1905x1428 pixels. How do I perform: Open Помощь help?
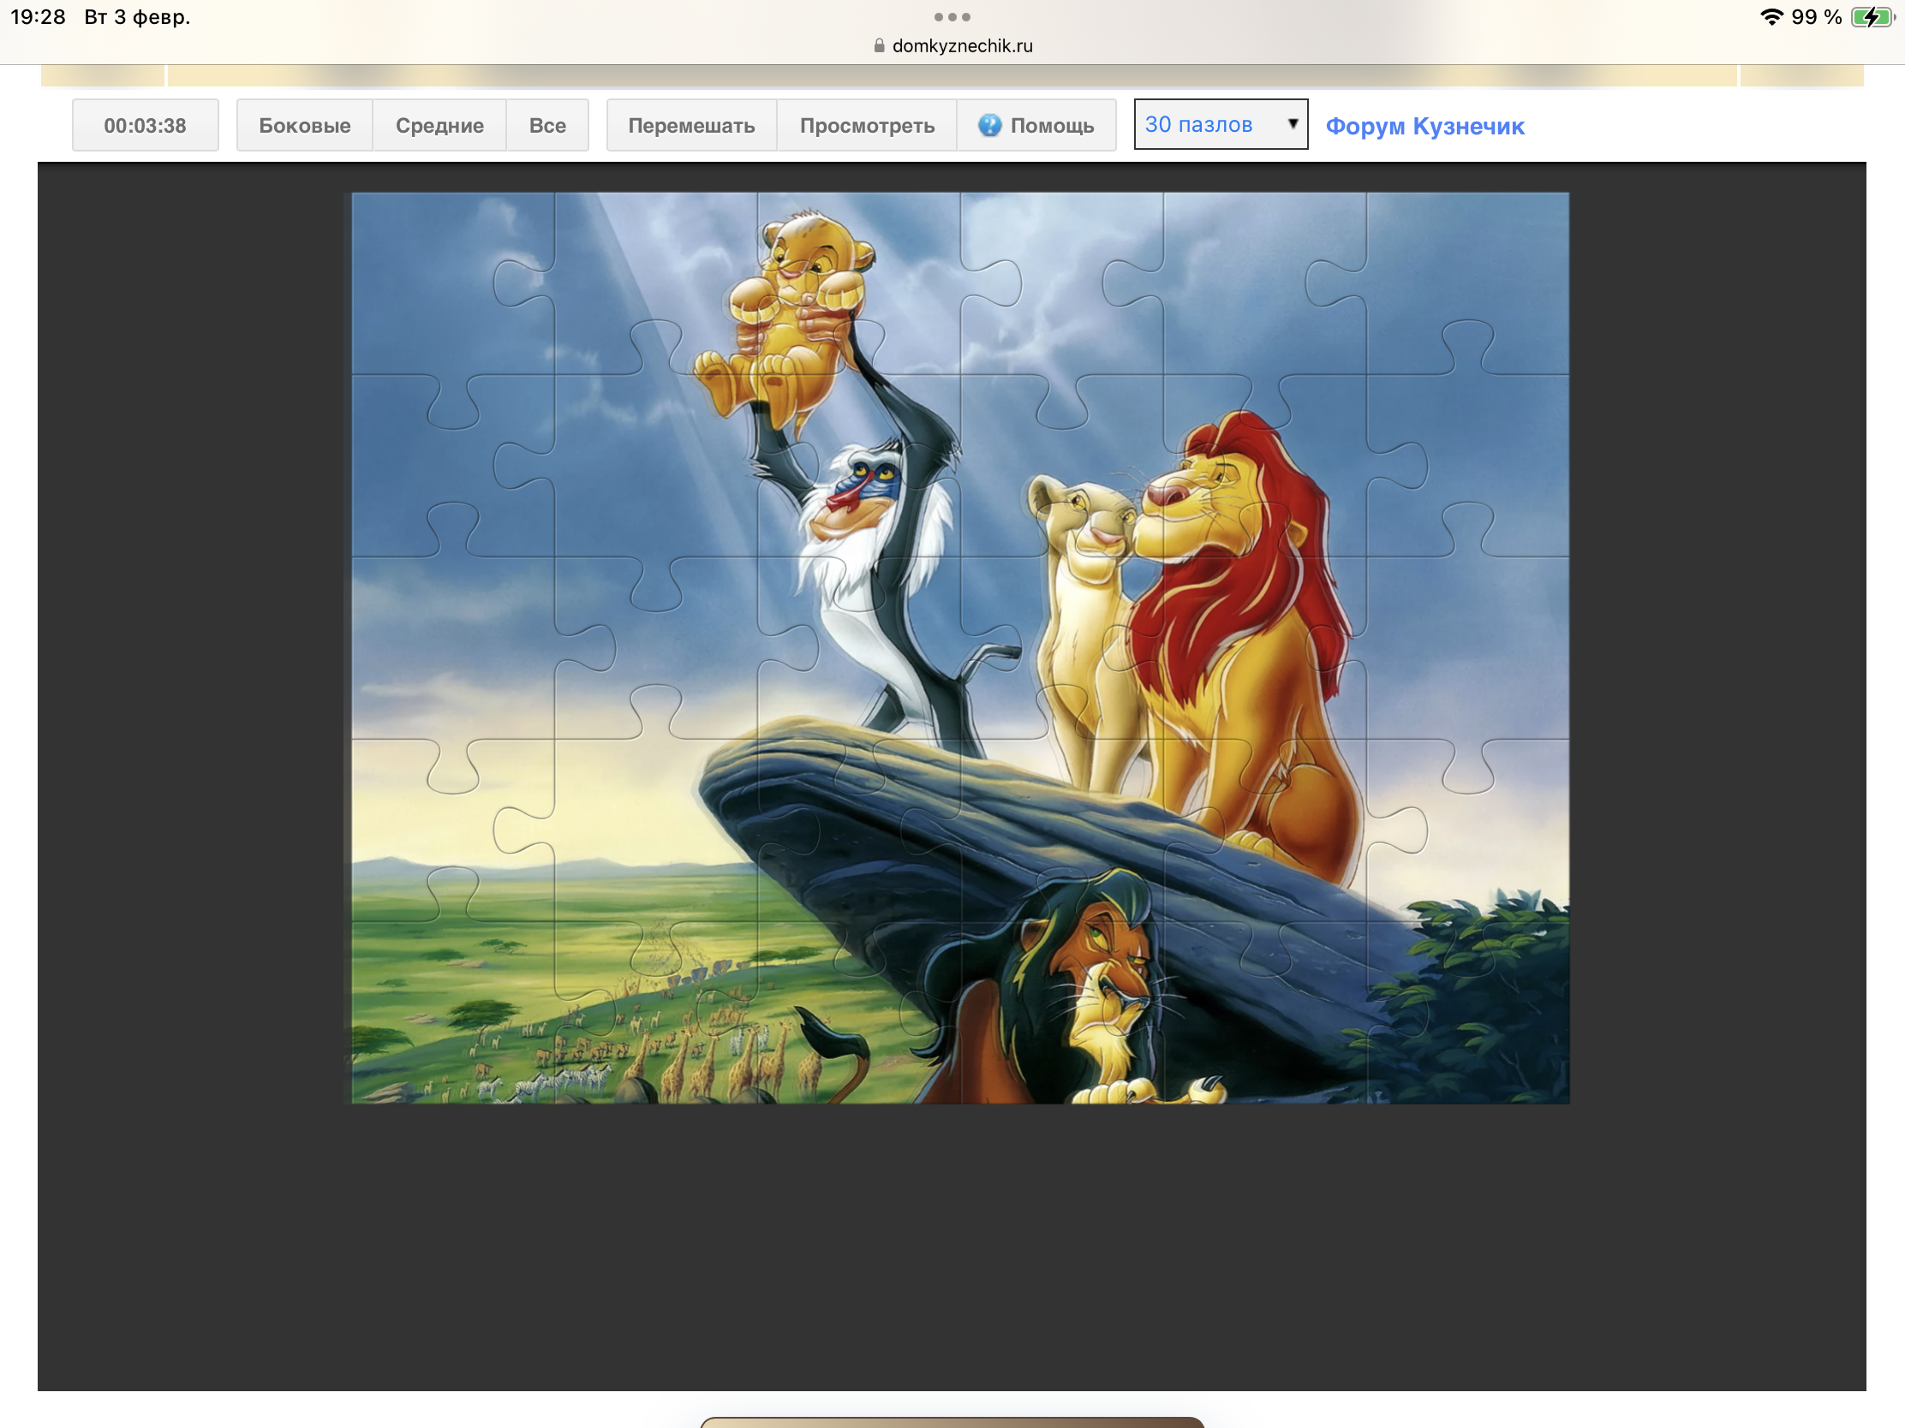(x=1051, y=126)
